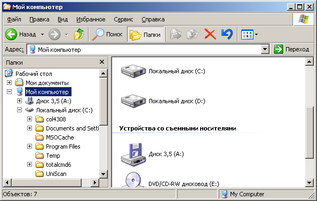317x201 pixels.
Task: Select the MSOCache folder
Action: 60,137
